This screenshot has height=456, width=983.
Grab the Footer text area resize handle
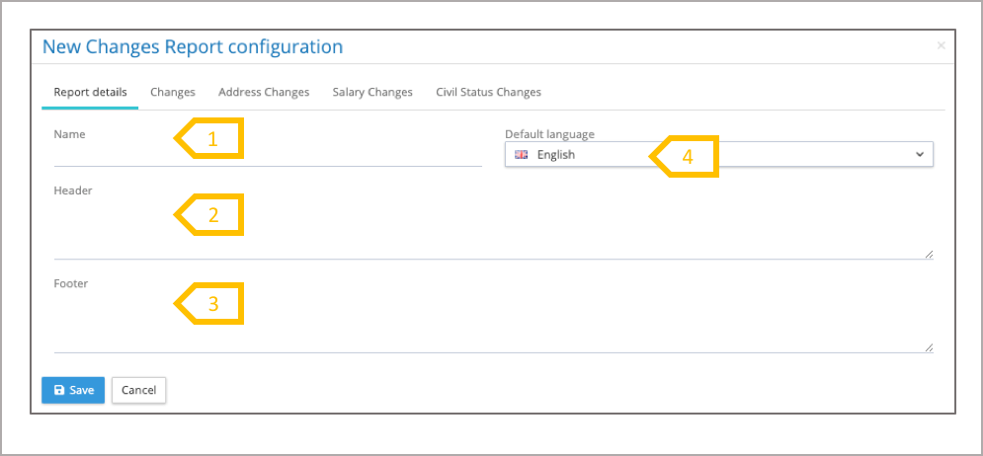coord(929,347)
